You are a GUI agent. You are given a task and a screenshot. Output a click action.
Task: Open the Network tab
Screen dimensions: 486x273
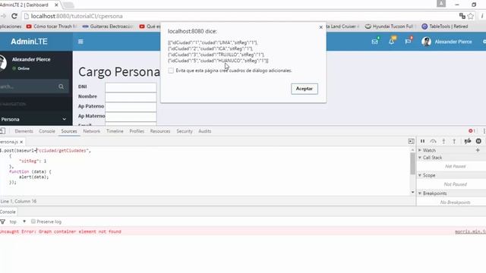[91, 131]
